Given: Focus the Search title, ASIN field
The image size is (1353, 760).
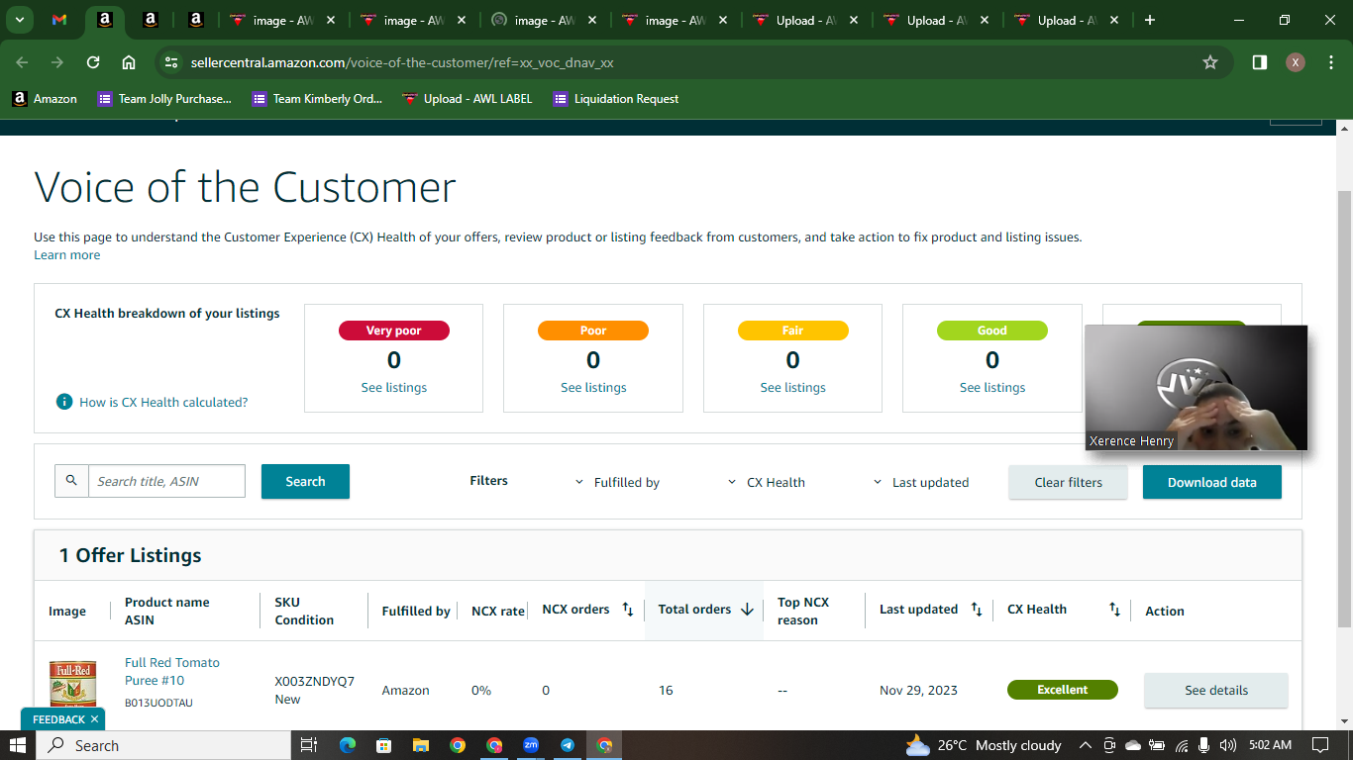Looking at the screenshot, I should click(166, 481).
